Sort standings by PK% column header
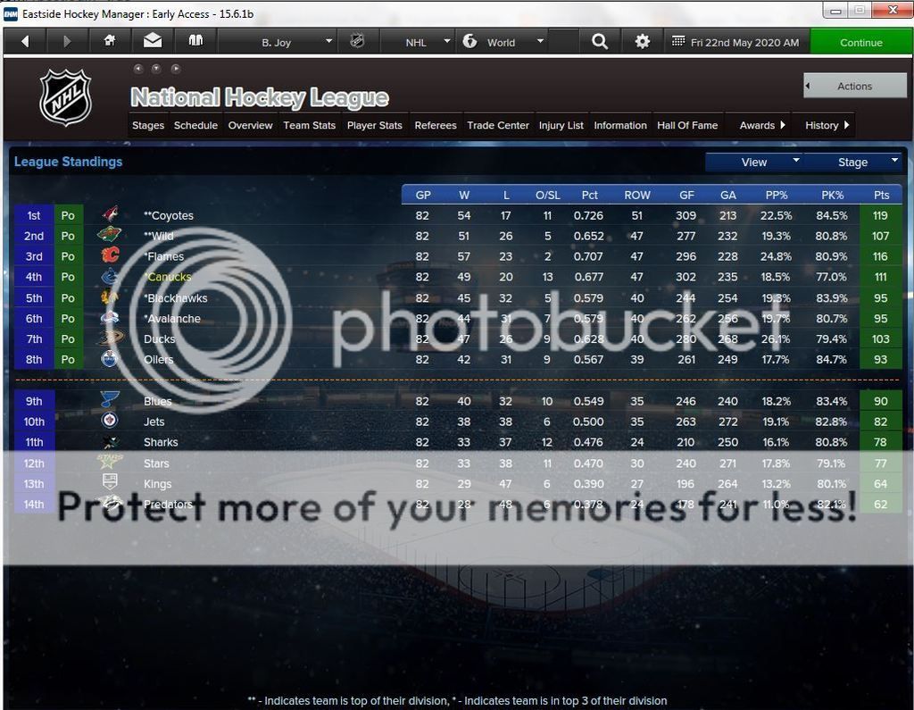This screenshot has width=914, height=710. (x=832, y=195)
